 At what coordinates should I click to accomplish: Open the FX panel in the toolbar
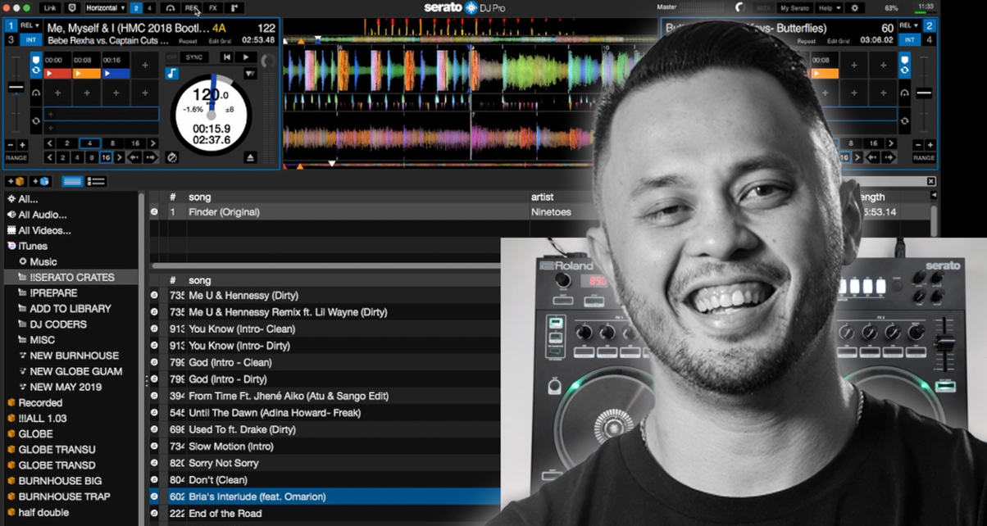coord(213,7)
